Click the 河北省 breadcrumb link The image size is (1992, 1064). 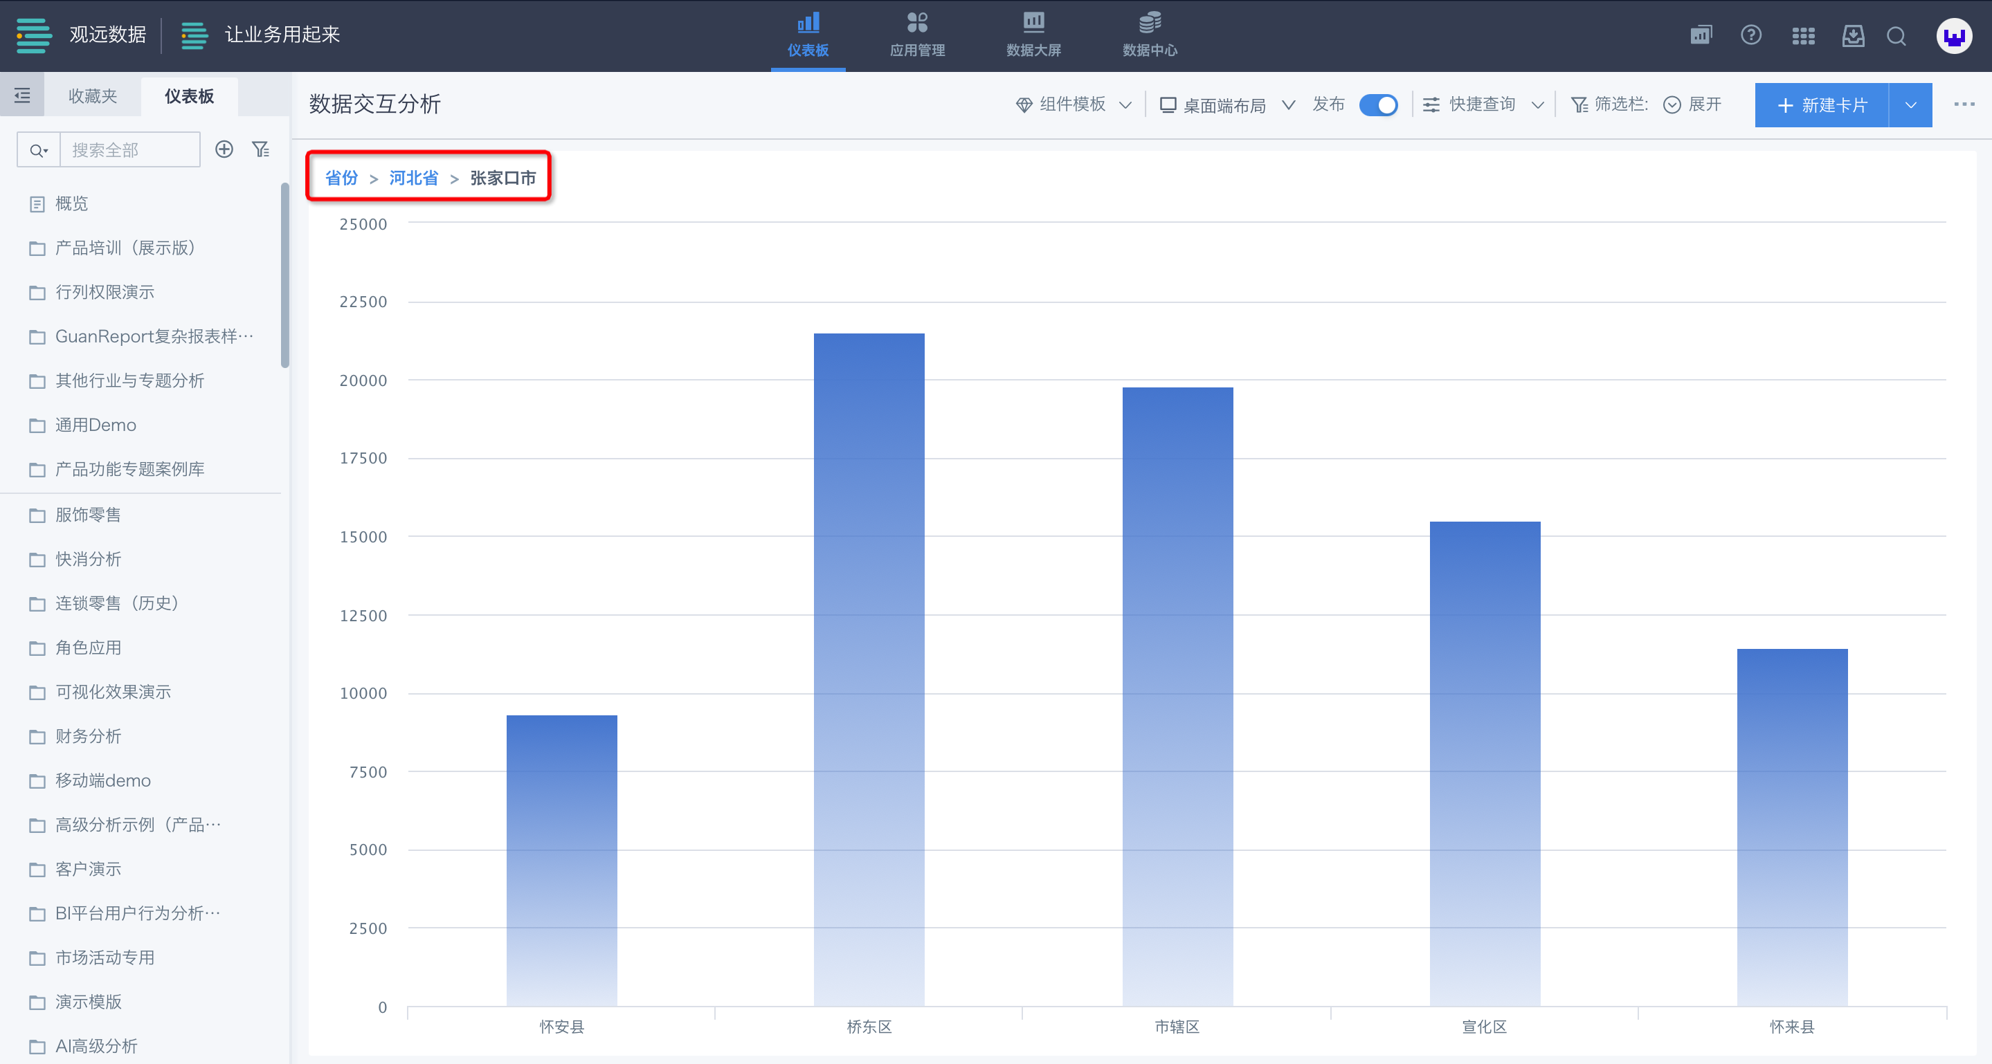[413, 178]
